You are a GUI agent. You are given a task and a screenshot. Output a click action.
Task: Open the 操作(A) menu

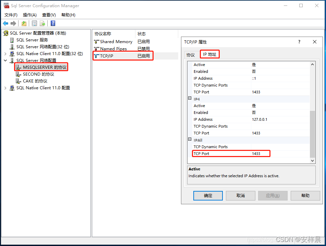click(x=30, y=15)
